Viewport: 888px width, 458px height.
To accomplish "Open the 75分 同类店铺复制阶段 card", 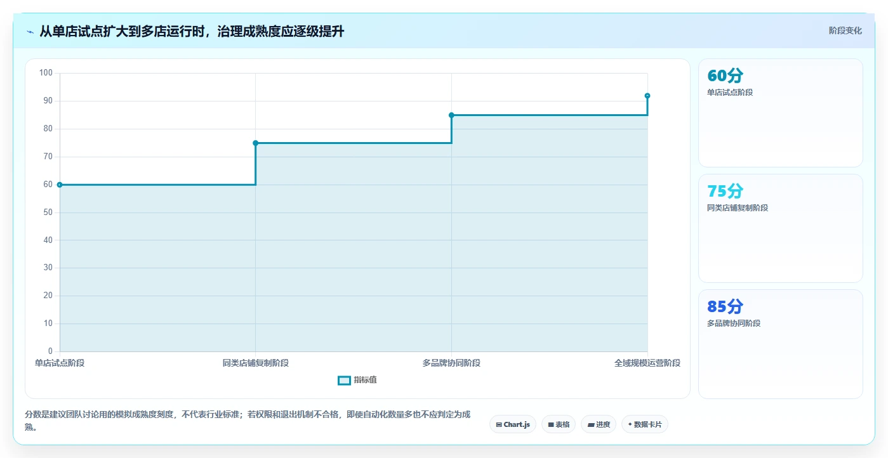I will [x=781, y=228].
